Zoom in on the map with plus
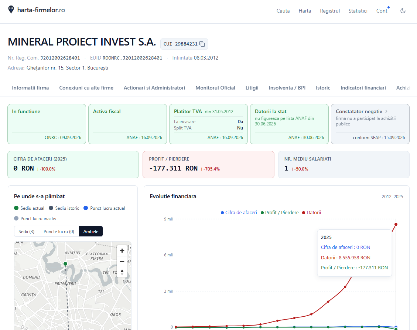 pos(122,250)
